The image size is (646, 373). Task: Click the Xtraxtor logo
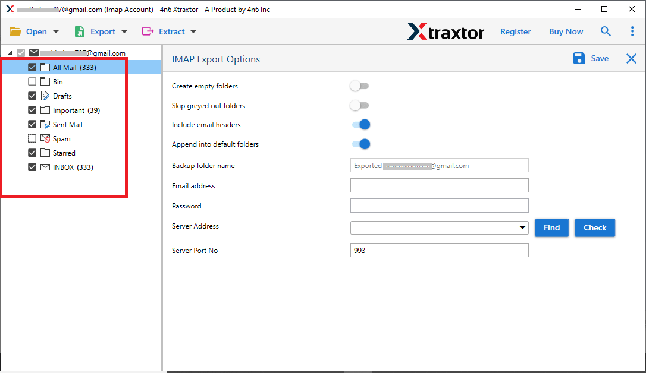(446, 31)
